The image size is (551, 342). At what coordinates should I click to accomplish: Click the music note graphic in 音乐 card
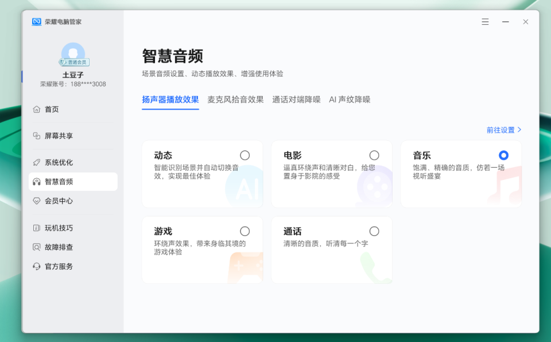point(505,186)
